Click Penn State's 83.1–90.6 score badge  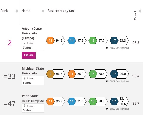coord(122,101)
